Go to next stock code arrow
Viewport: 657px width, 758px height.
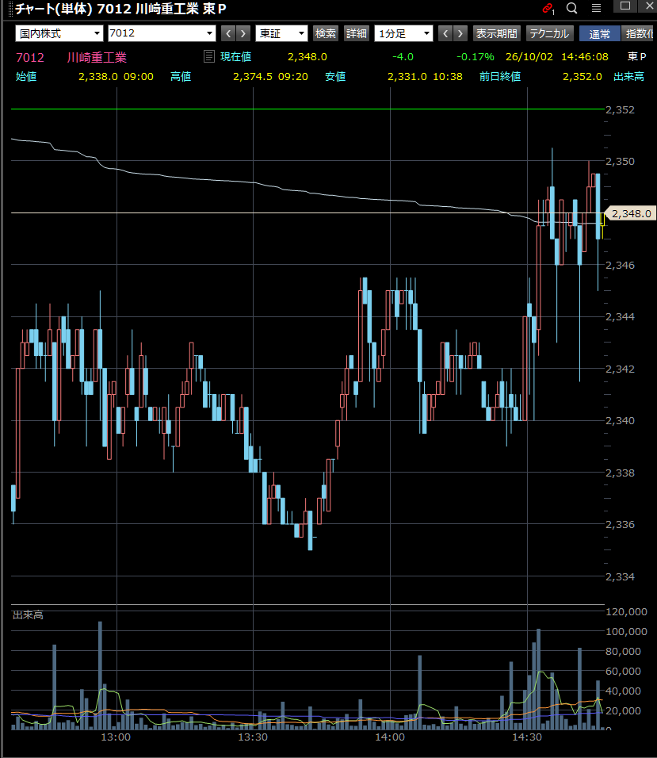pyautogui.click(x=243, y=33)
